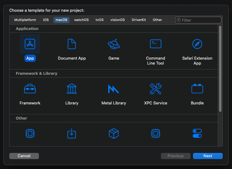Click the Cancel button
The width and height of the screenshot is (232, 169).
pyautogui.click(x=24, y=156)
